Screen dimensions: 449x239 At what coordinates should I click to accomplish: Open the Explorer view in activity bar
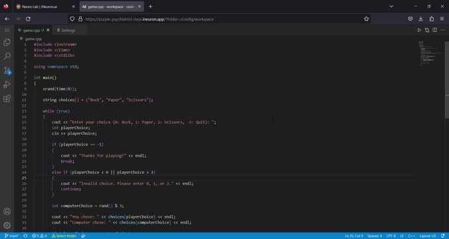[x=7, y=42]
